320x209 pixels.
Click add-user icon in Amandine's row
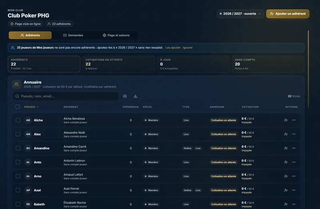[286, 148]
